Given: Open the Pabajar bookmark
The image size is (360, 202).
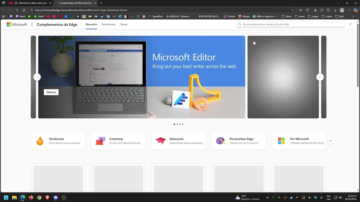Looking at the screenshot, I should [244, 16].
